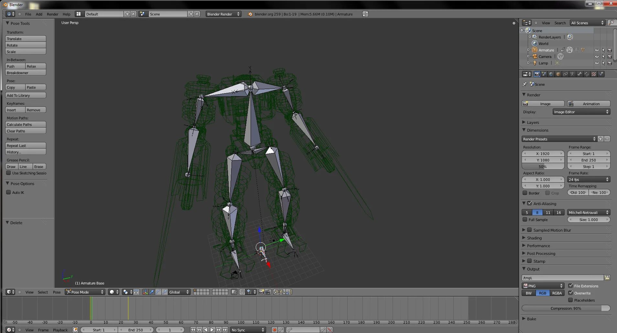The height and width of the screenshot is (333, 617).
Task: Enable the Auto IK checkbox
Action: coord(9,192)
